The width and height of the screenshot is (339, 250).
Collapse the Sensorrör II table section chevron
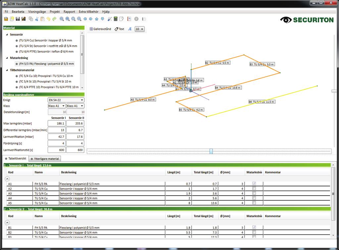coord(7,222)
